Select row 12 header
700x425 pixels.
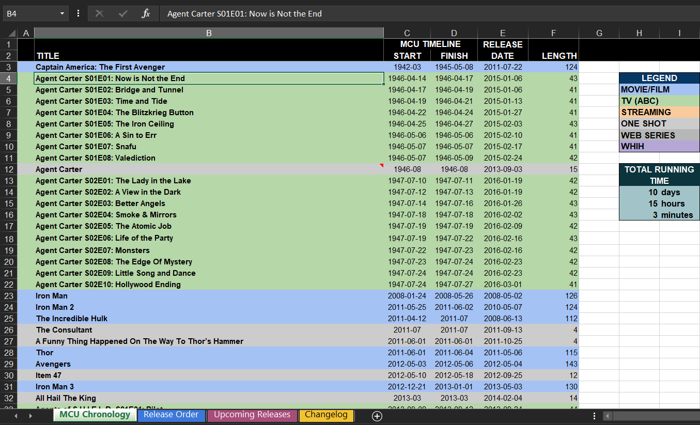(x=9, y=169)
